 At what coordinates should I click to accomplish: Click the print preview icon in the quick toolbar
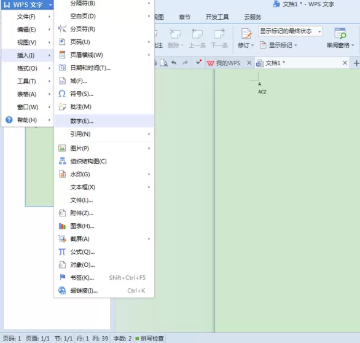(163, 63)
